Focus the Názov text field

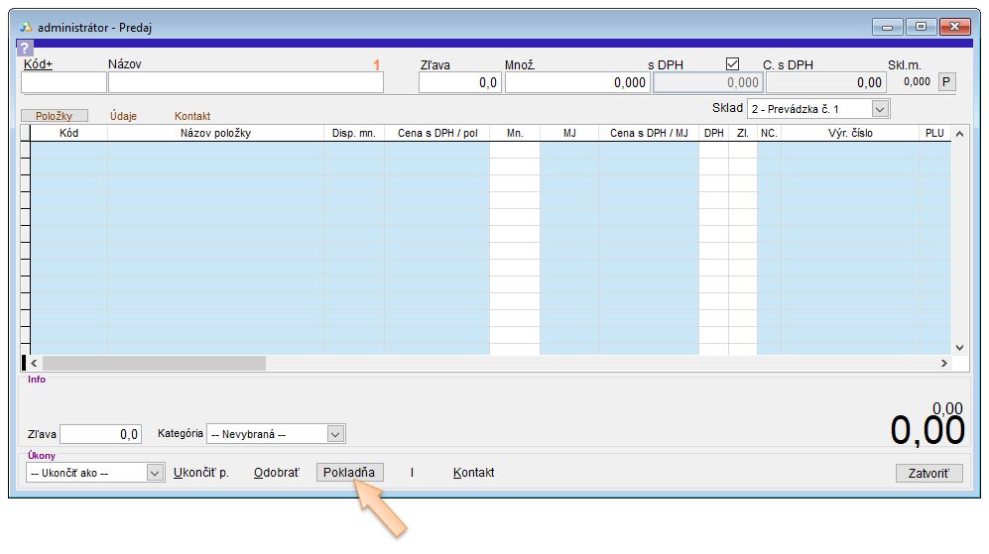click(x=245, y=83)
